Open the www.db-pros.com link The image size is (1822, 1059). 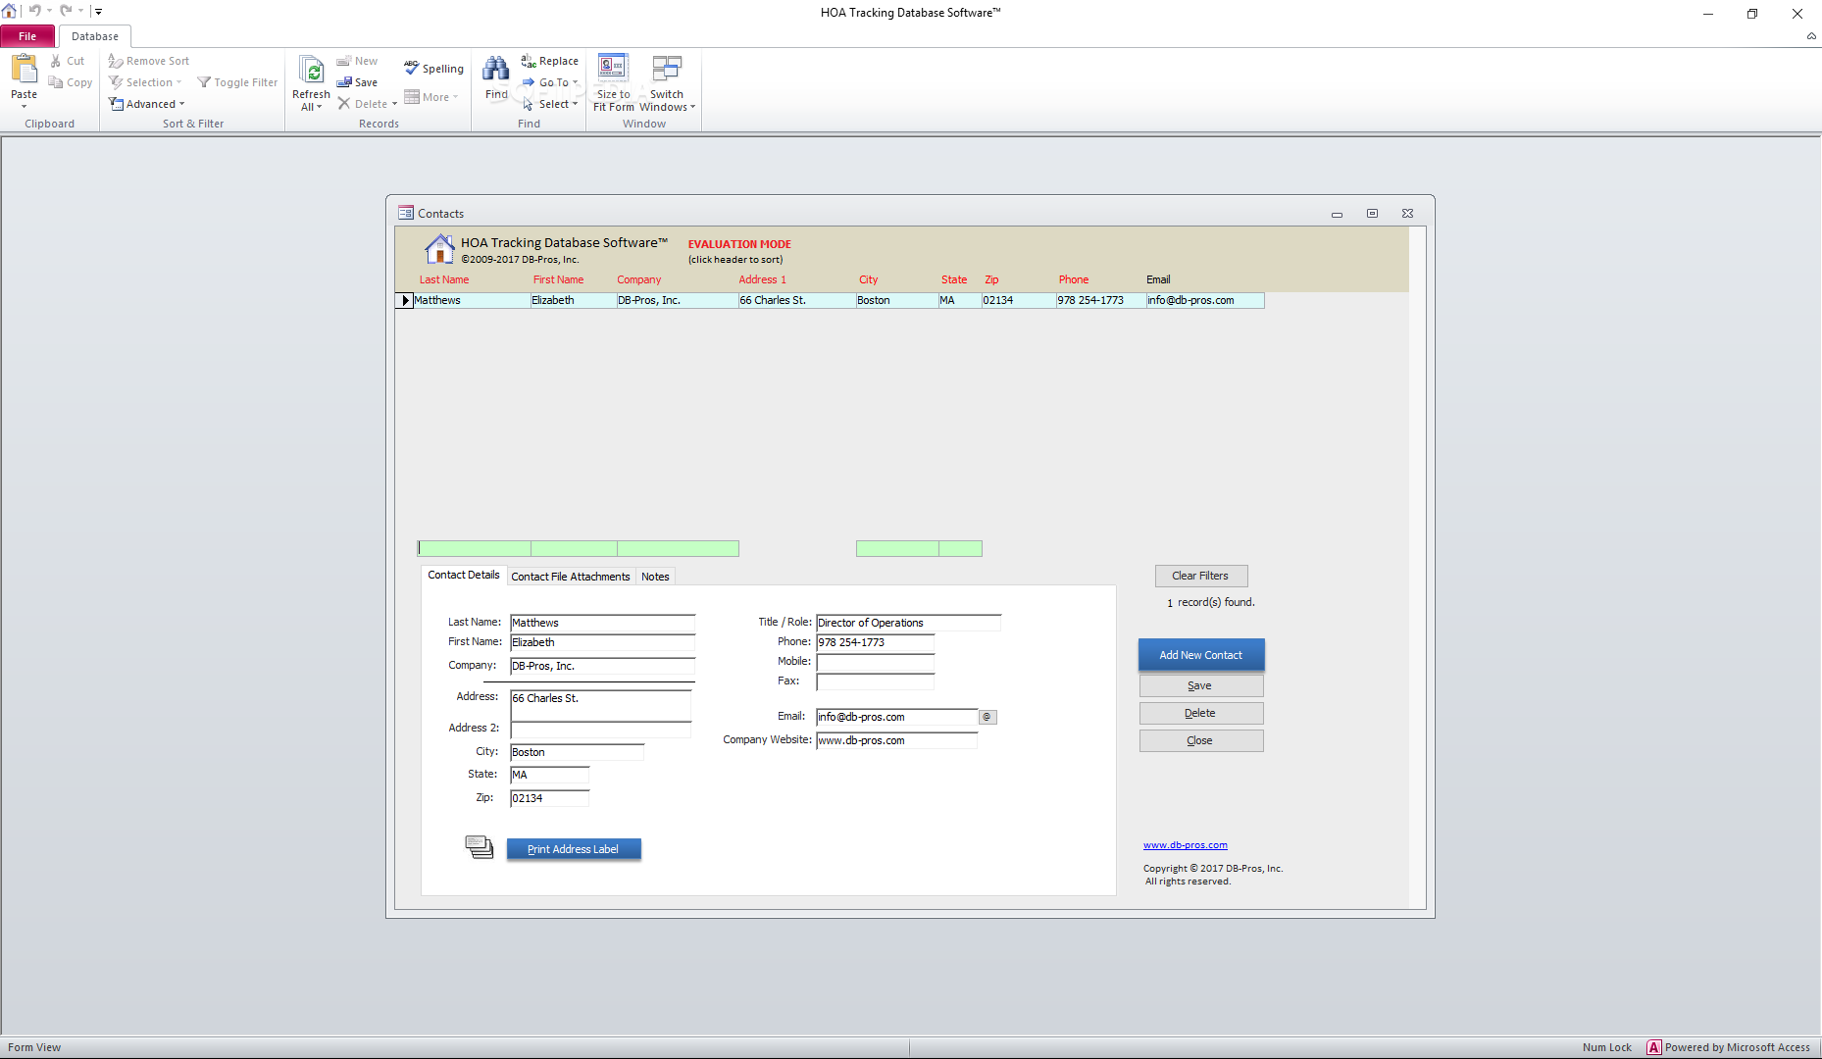tap(1186, 845)
